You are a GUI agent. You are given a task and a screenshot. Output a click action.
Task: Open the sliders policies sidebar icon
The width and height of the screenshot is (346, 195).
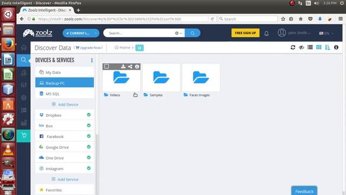point(24,85)
